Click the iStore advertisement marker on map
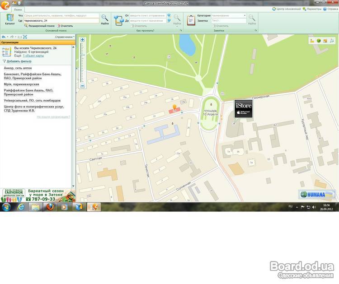 [243, 109]
